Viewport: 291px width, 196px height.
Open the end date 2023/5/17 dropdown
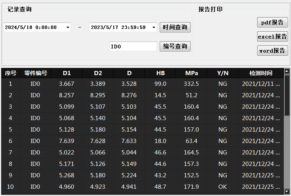[154, 27]
